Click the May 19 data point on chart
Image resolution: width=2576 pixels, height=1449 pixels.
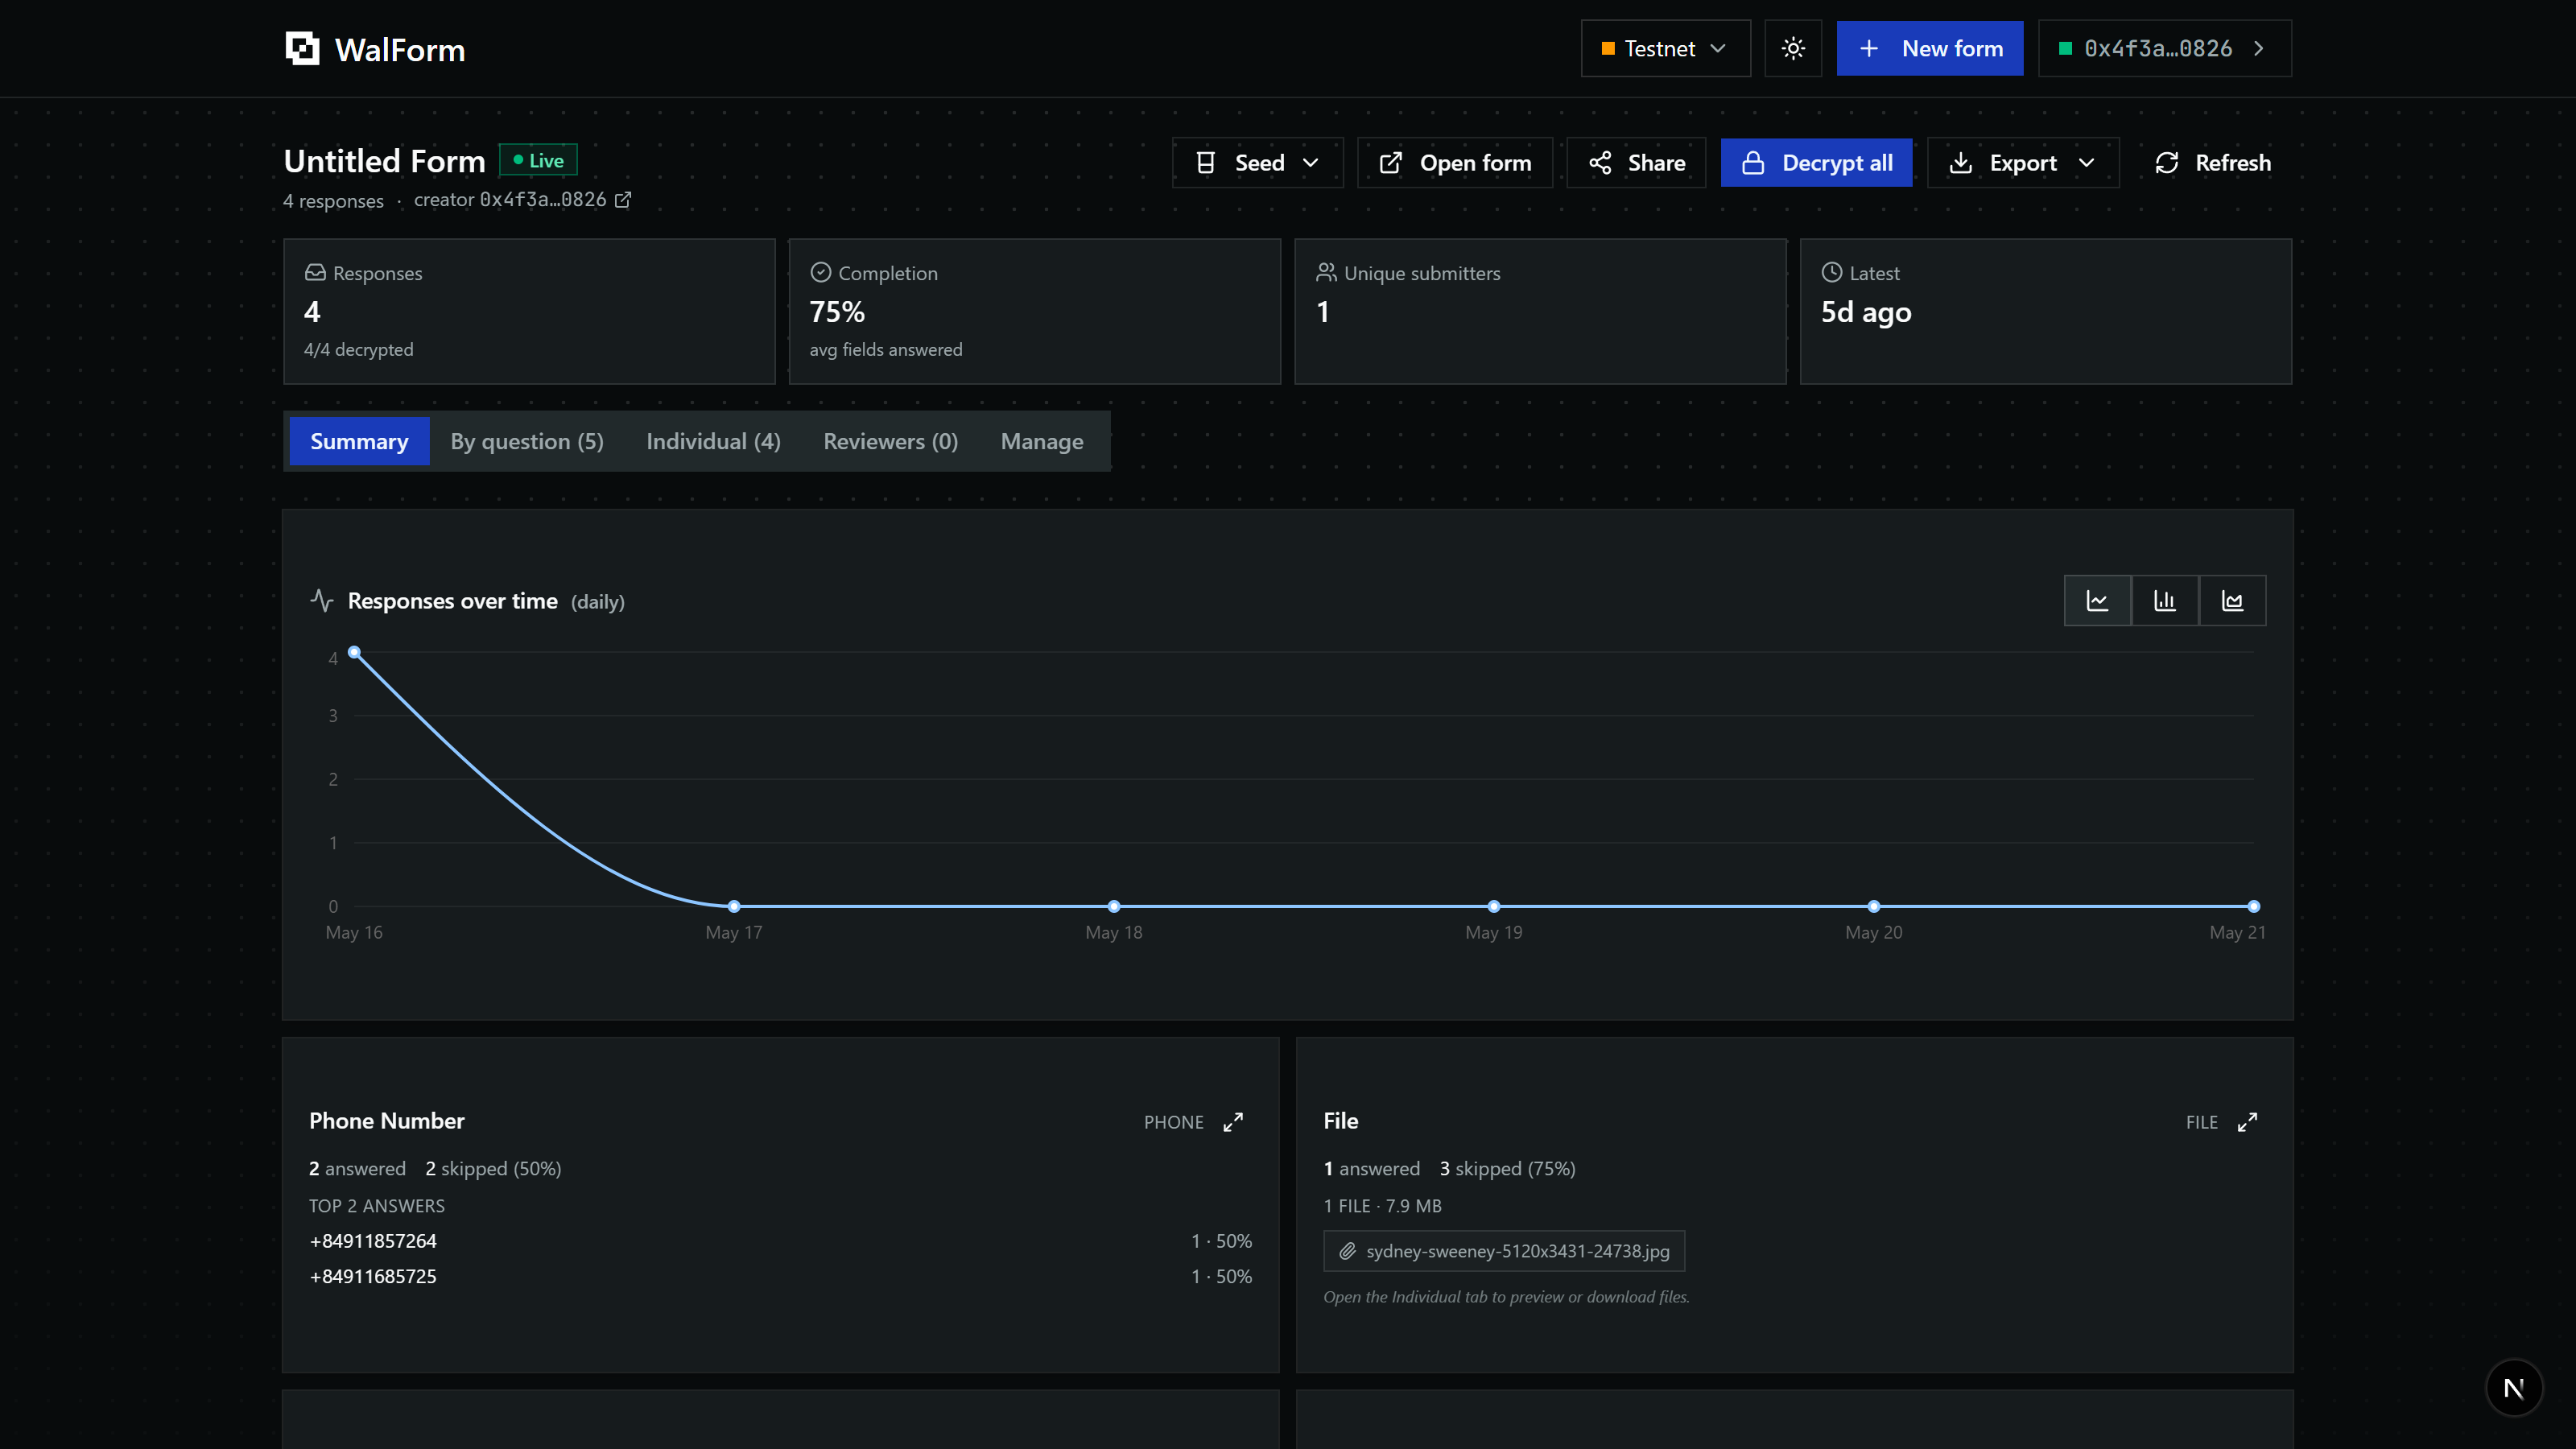1494,906
